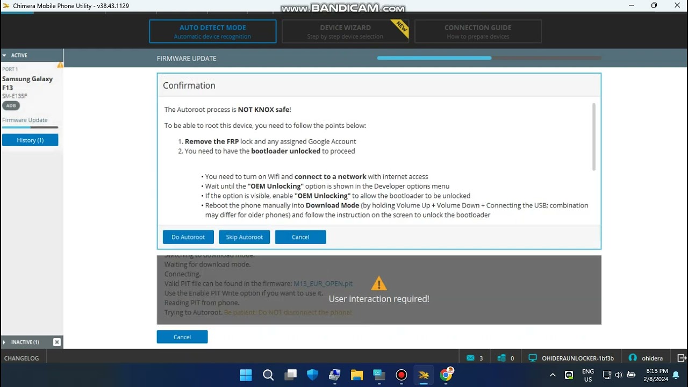The image size is (688, 387).
Task: Open the Device Wizard tab
Action: point(345,32)
